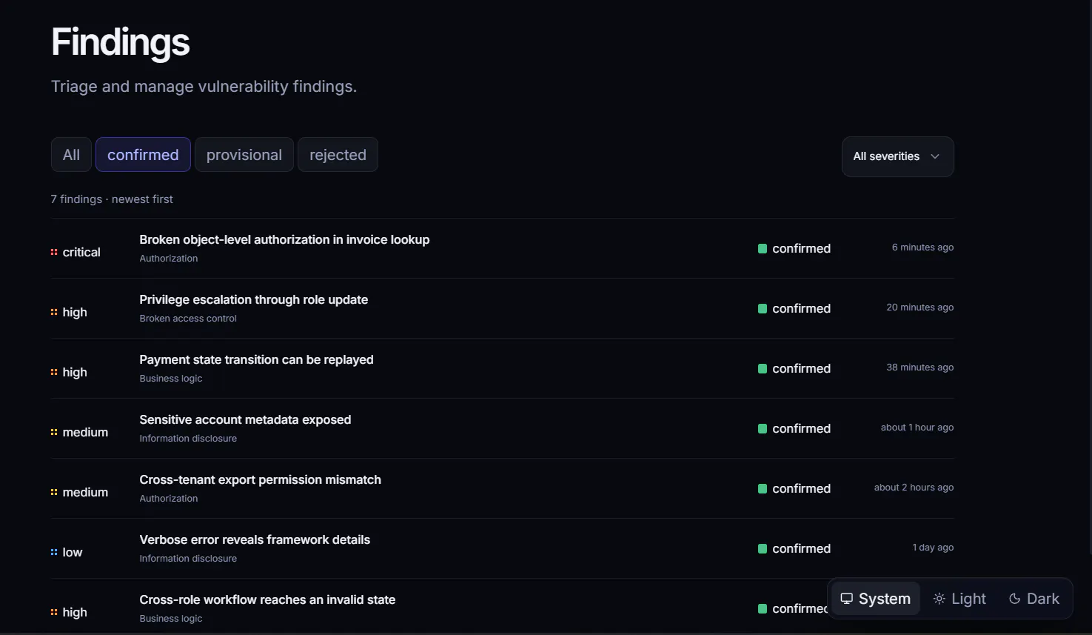This screenshot has height=635, width=1092.
Task: Click green status square on Privilege escalation row
Action: pos(763,308)
